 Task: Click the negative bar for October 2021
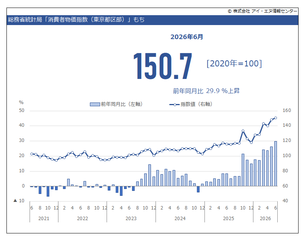click(48, 191)
